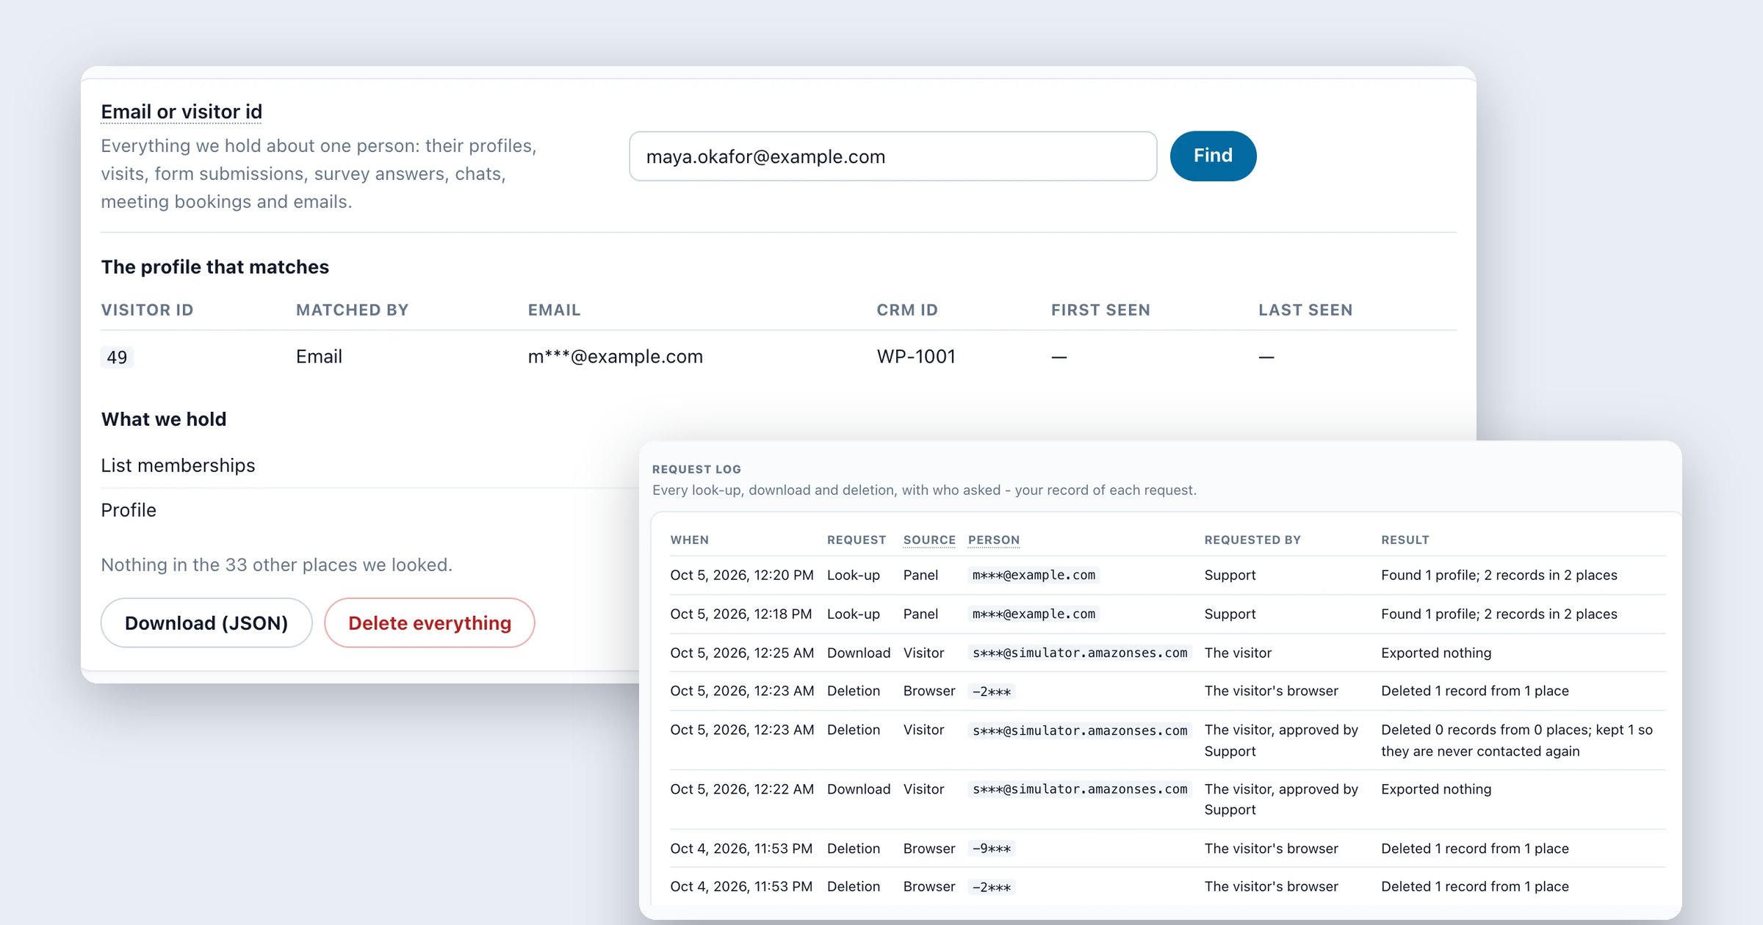Image resolution: width=1763 pixels, height=925 pixels.
Task: Click 'The visitor, approved by Support' at 12:22 AM
Action: [1281, 799]
